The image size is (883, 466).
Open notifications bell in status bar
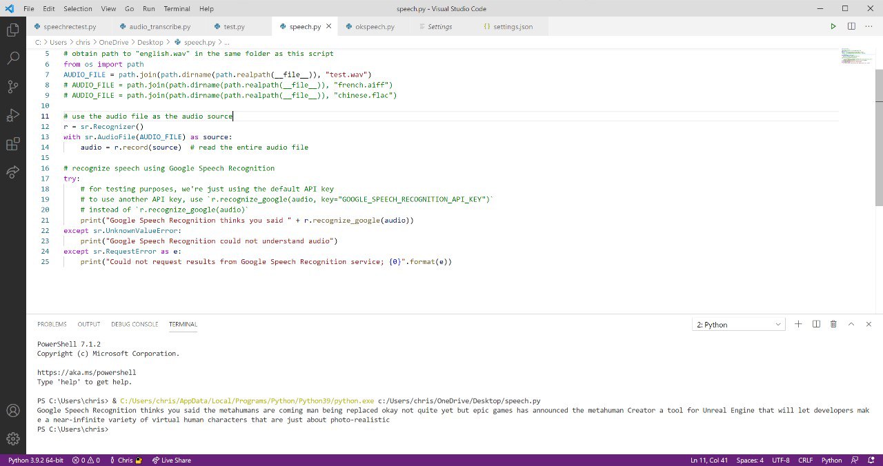click(x=871, y=460)
